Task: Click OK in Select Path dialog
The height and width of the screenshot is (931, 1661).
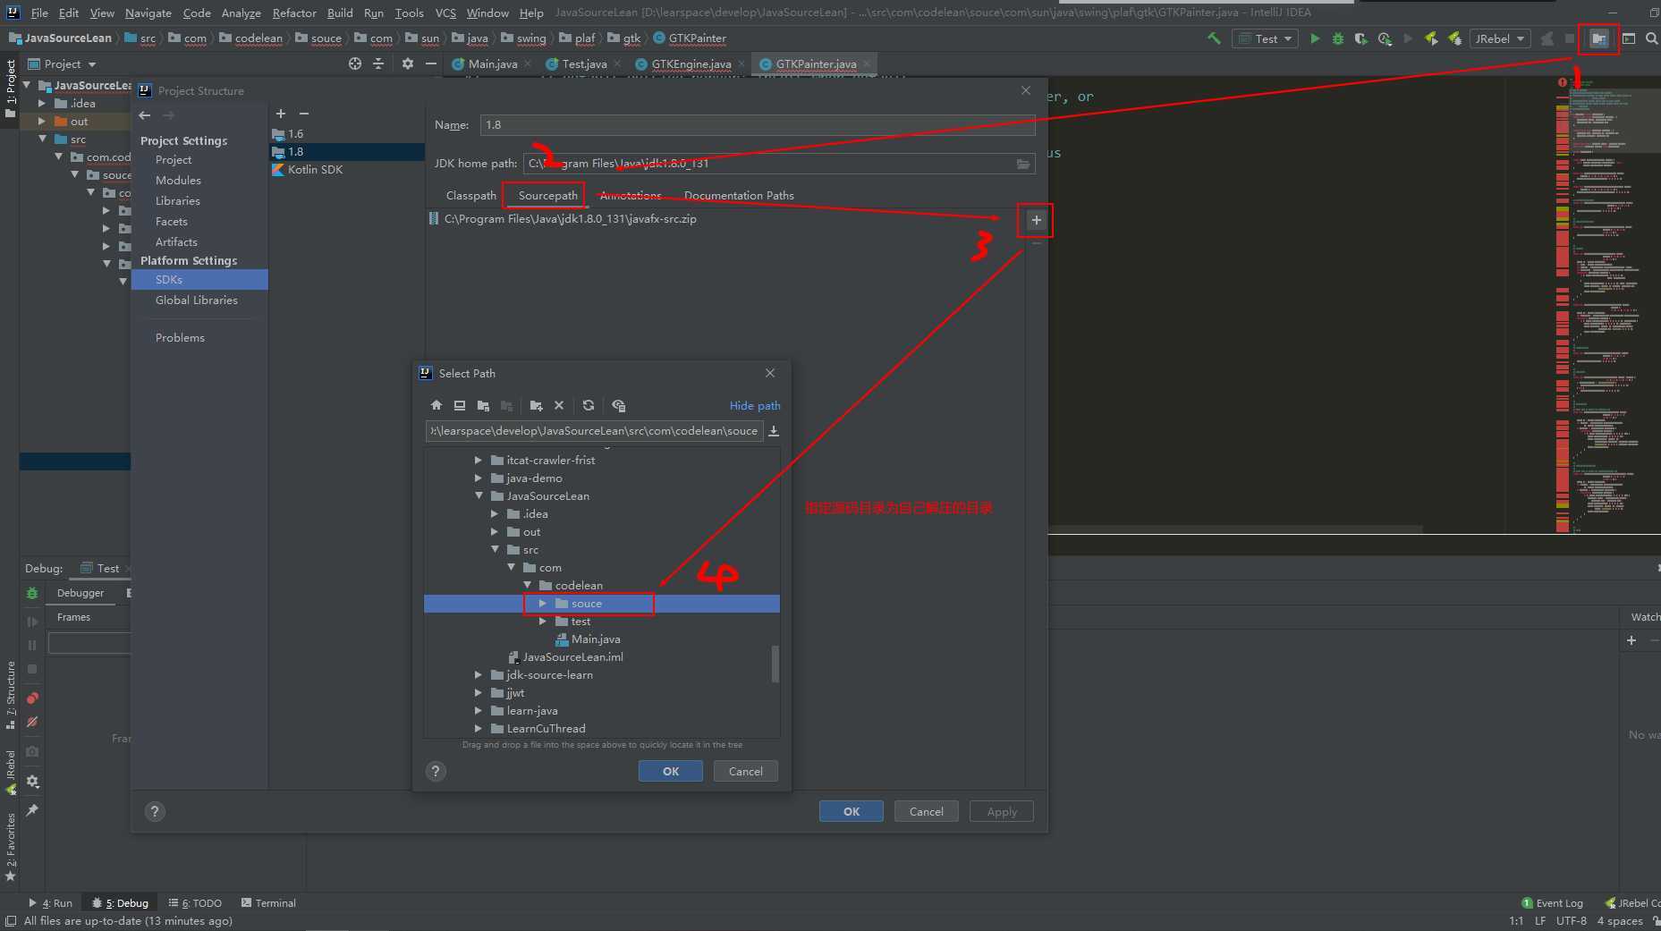Action: [671, 771]
